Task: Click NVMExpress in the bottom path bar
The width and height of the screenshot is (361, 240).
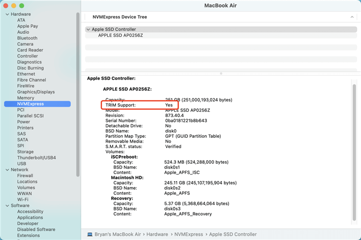Action: (x=189, y=235)
